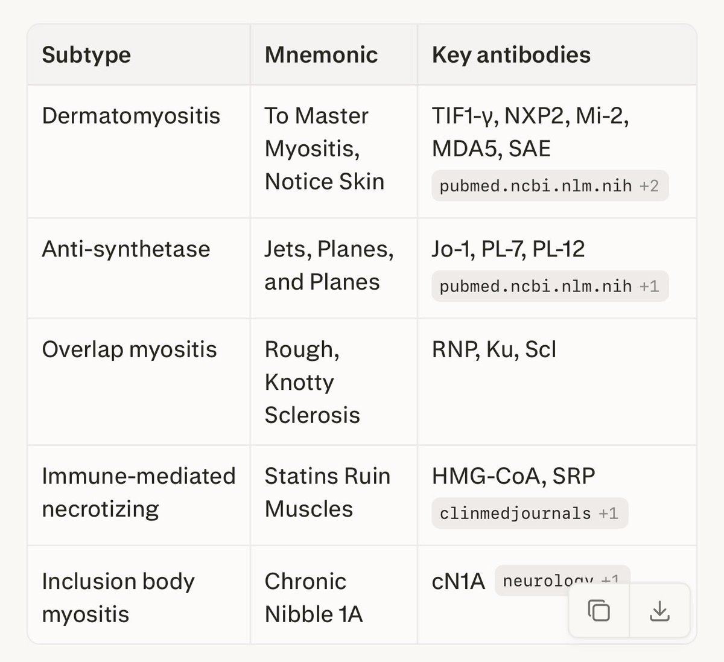Select the Overlap myositis cell
The height and width of the screenshot is (662, 724).
[x=129, y=349]
